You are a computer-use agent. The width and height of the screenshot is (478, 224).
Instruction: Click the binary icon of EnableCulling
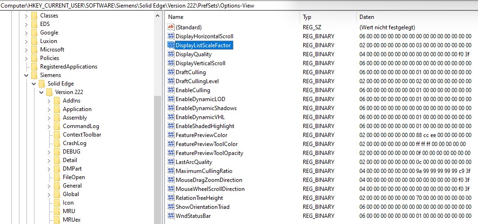pos(171,90)
